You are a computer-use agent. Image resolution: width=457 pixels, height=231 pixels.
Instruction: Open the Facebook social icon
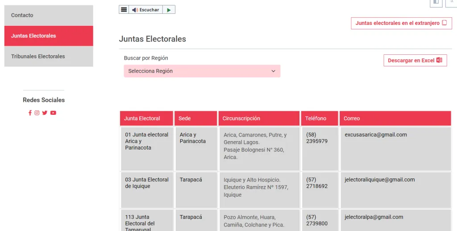[30, 113]
